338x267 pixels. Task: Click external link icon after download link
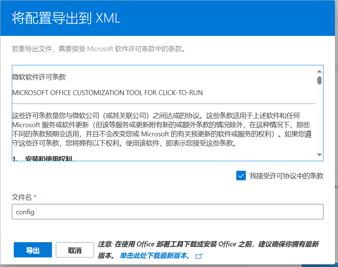point(198,256)
